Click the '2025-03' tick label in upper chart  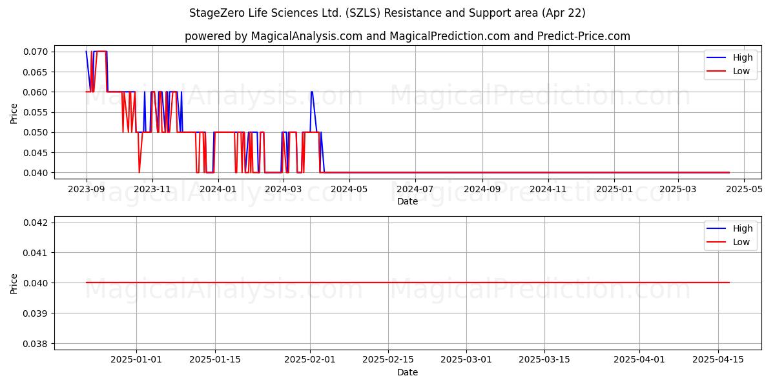[677, 189]
